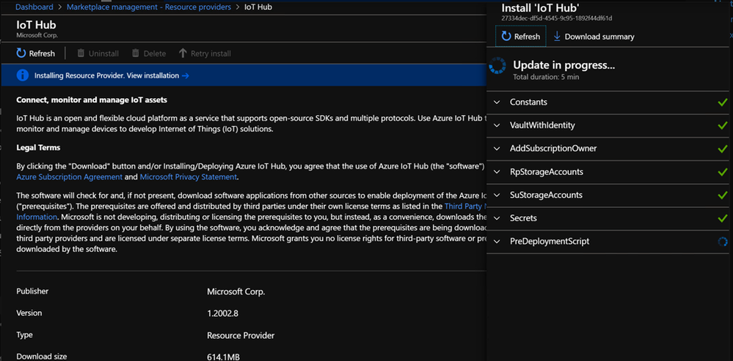Click the Uninstall trash icon
Screen dimensions: 733x361
[x=81, y=53]
